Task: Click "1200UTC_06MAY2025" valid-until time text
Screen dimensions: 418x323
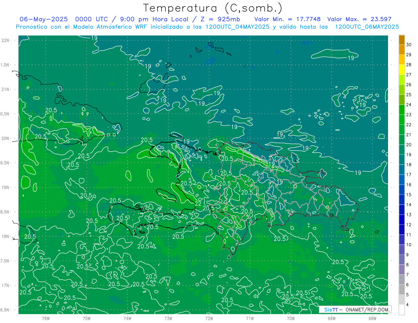Action: coord(367,27)
